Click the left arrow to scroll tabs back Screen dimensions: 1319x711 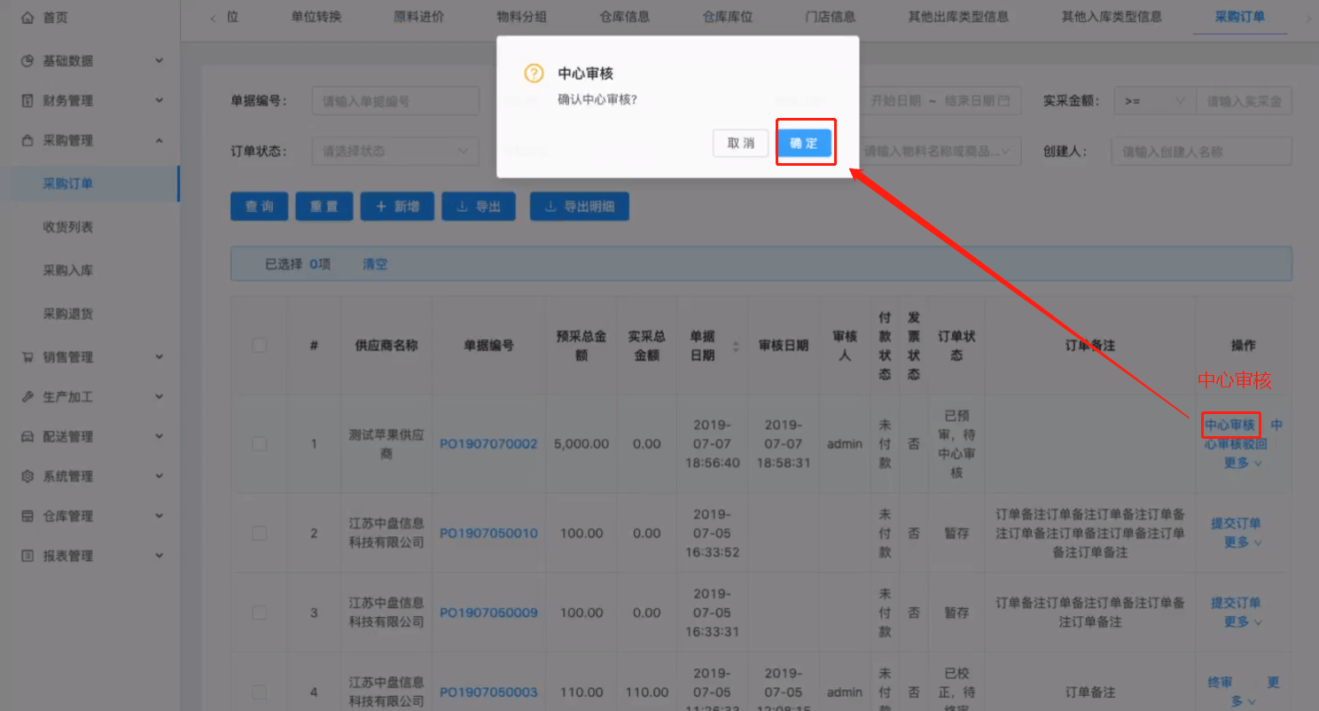213,18
